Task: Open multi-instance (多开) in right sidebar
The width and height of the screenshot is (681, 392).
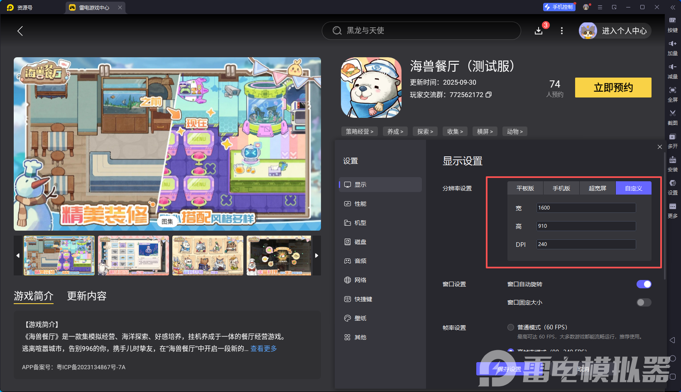Action: click(672, 137)
